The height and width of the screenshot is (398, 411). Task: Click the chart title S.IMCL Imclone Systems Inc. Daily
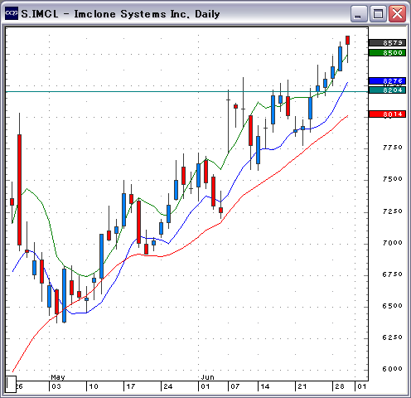pos(120,14)
